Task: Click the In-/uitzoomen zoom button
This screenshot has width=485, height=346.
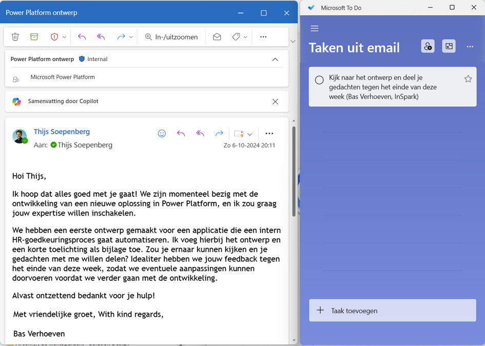Action: [x=171, y=37]
